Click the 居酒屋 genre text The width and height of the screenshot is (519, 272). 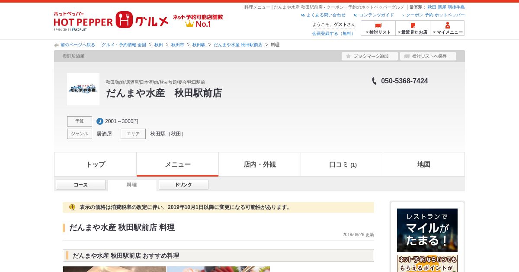click(104, 134)
